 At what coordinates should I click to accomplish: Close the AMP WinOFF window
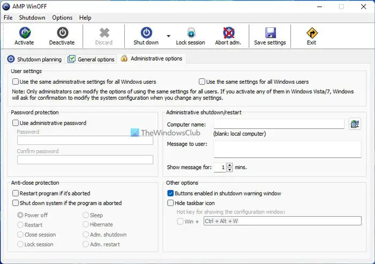pos(363,6)
